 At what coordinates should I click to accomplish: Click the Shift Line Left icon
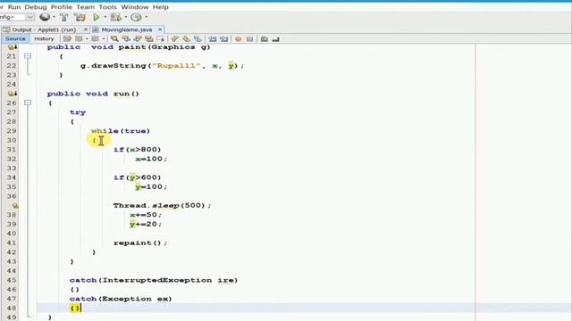[x=213, y=38]
